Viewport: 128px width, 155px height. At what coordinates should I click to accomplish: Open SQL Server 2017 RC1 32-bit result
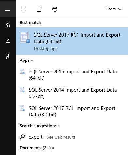tap(72, 112)
